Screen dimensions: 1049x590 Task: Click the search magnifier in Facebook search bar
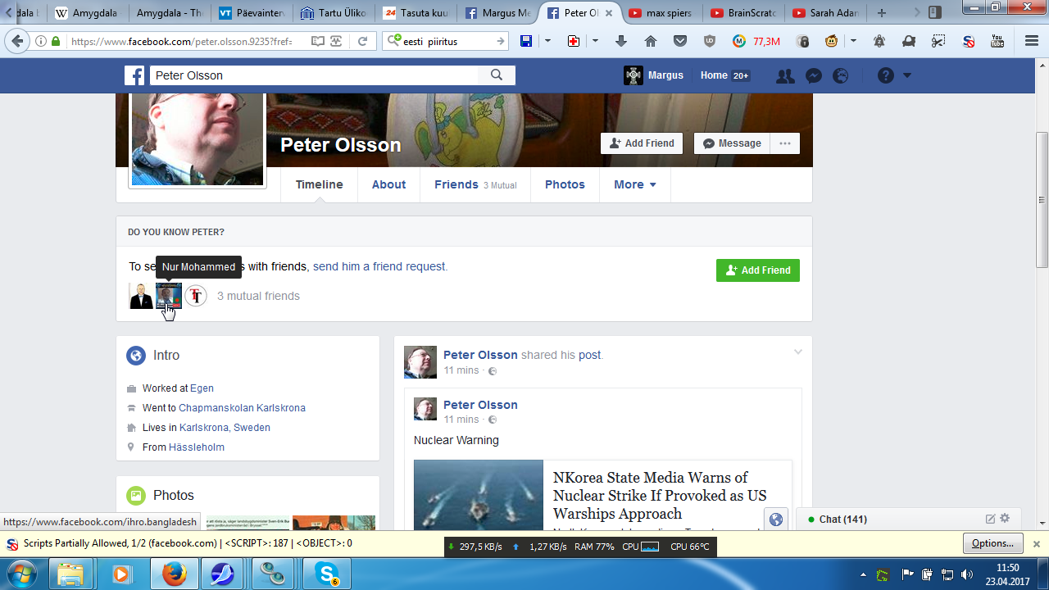point(497,75)
